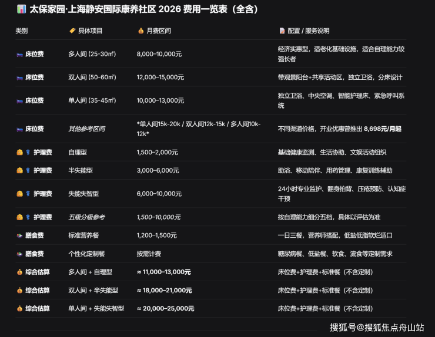Select the price 8,000–10,000元
This screenshot has height=337, width=435.
click(x=159, y=54)
